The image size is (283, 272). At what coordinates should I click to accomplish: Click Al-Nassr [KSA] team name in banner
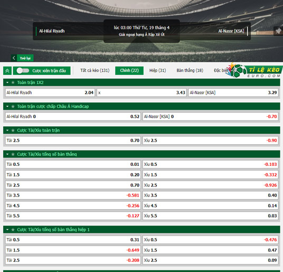pos(231,31)
